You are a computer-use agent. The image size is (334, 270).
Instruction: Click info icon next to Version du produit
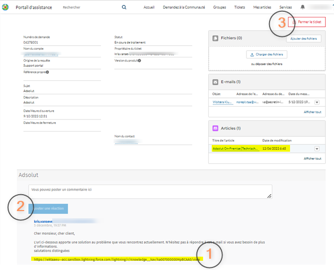pos(139,60)
